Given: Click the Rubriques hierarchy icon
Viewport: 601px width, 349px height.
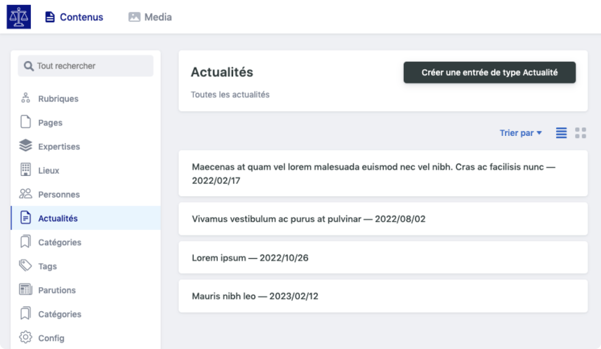Looking at the screenshot, I should point(26,98).
